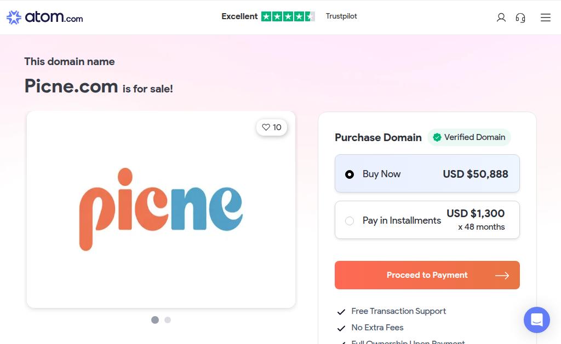Click the Excellent rating label

(x=239, y=16)
